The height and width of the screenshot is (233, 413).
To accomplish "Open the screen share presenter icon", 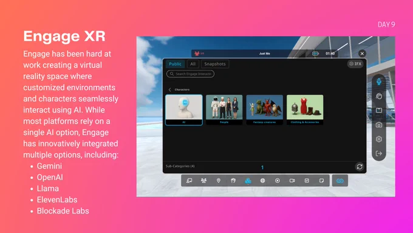I will tap(189, 181).
